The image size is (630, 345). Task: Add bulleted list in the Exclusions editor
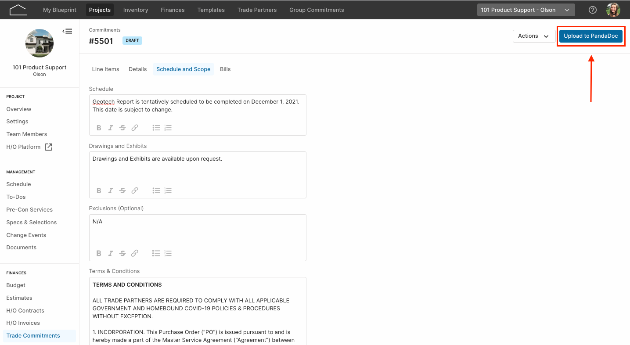156,253
